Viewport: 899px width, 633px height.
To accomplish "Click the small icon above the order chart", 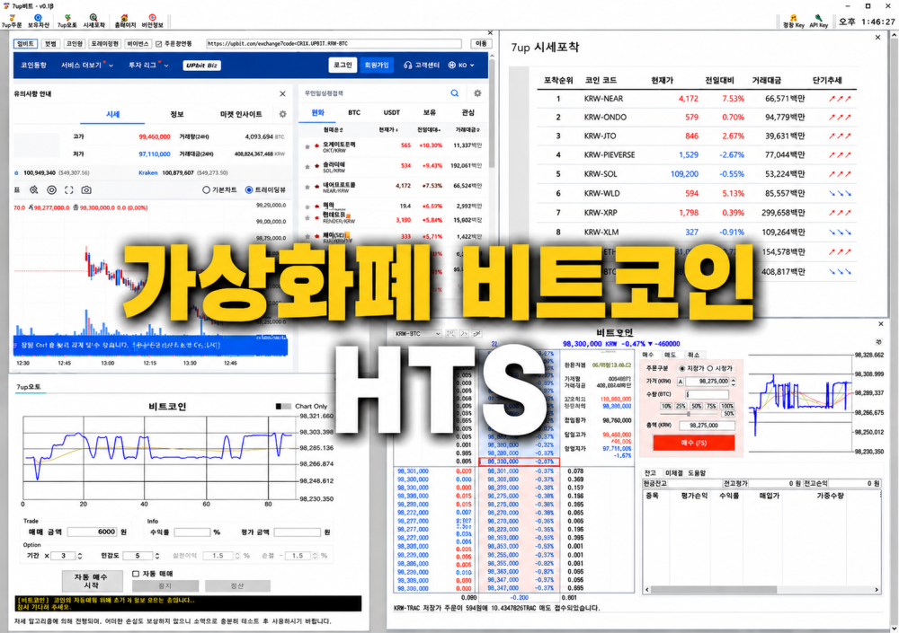I will click(x=878, y=343).
